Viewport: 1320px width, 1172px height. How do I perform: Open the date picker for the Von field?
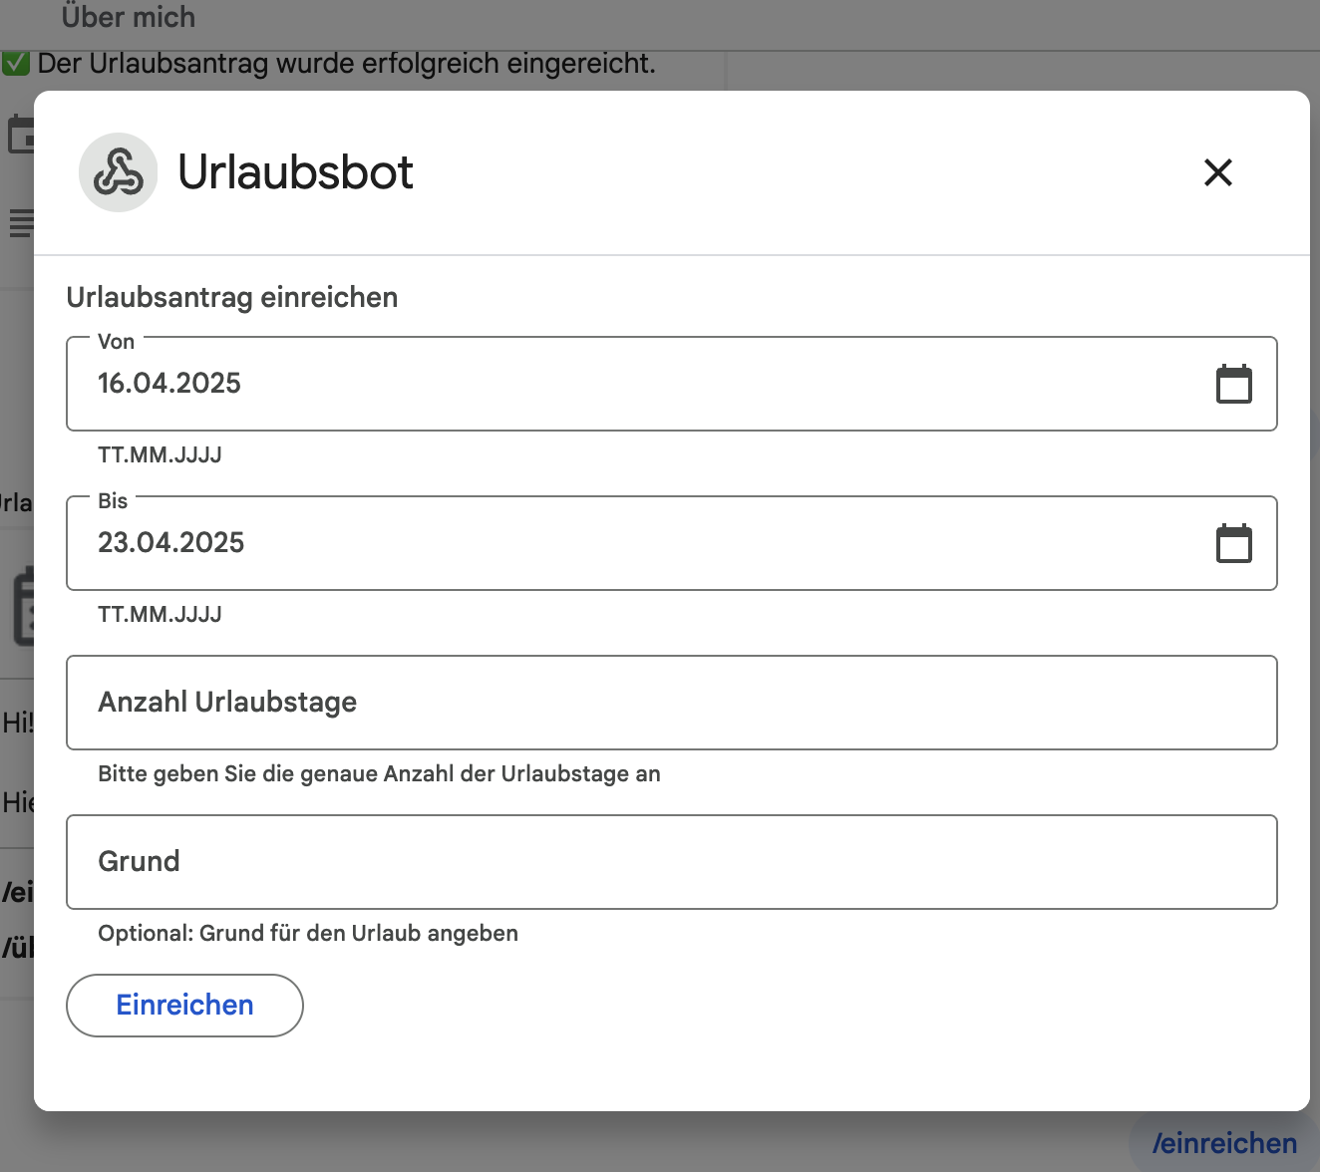1233,384
